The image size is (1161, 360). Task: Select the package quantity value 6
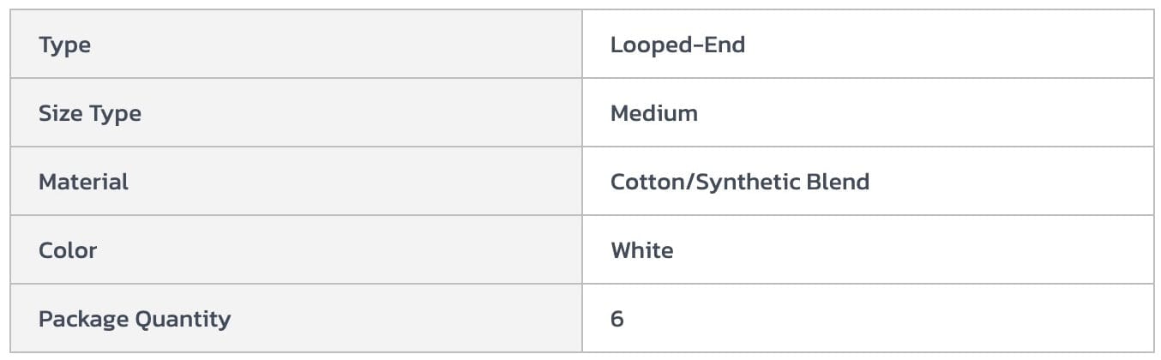click(x=617, y=319)
